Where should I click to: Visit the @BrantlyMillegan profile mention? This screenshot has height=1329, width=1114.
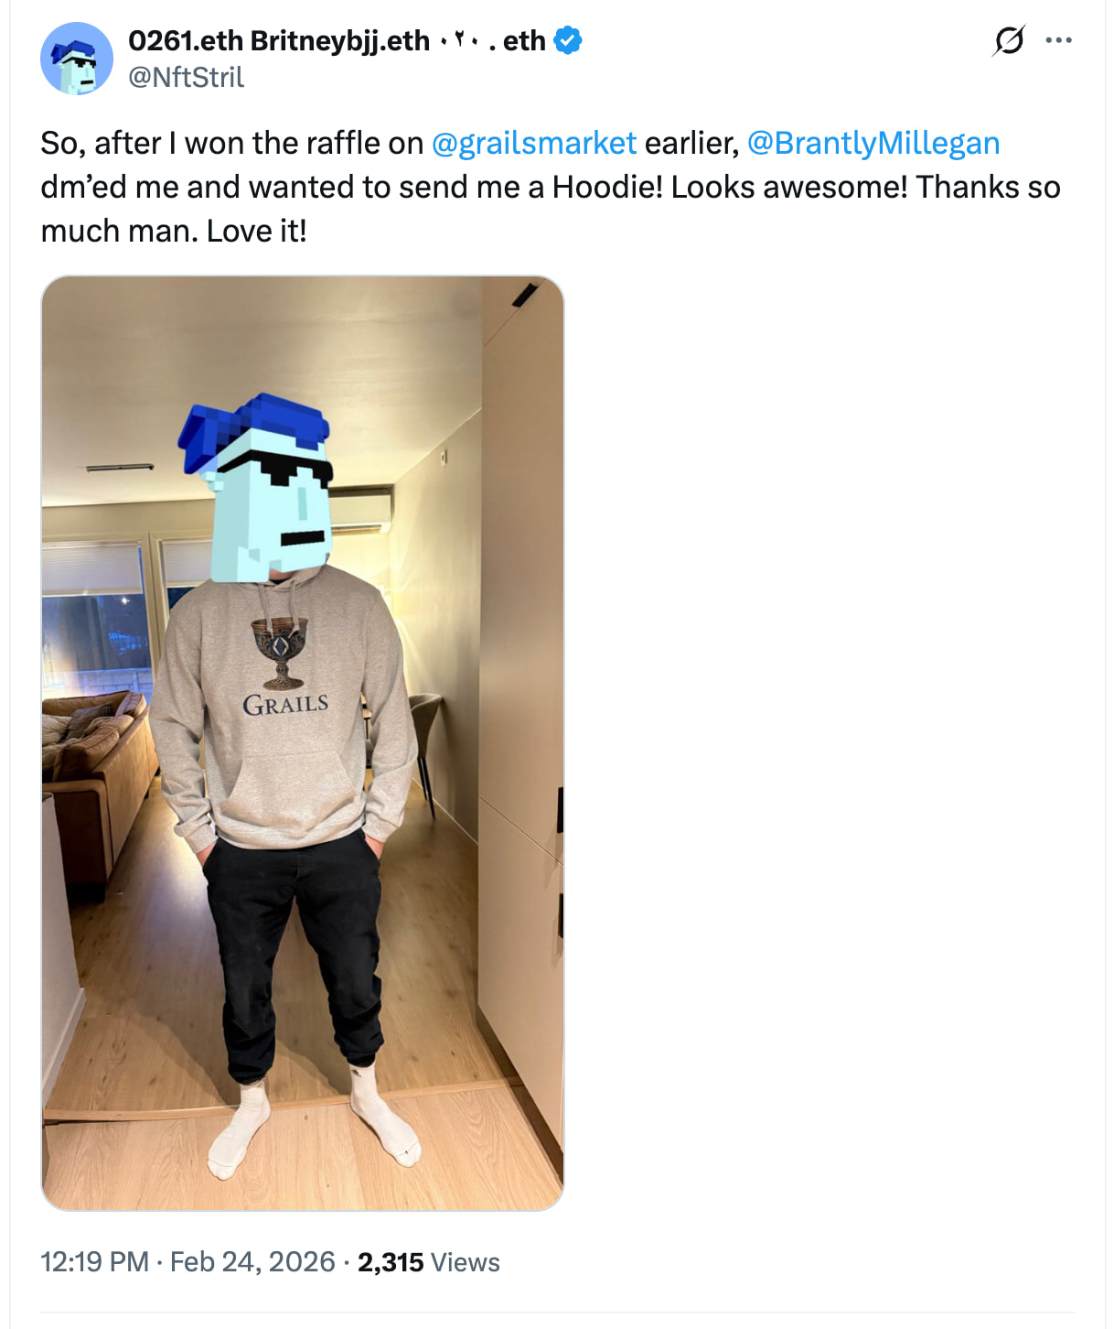[x=873, y=143]
